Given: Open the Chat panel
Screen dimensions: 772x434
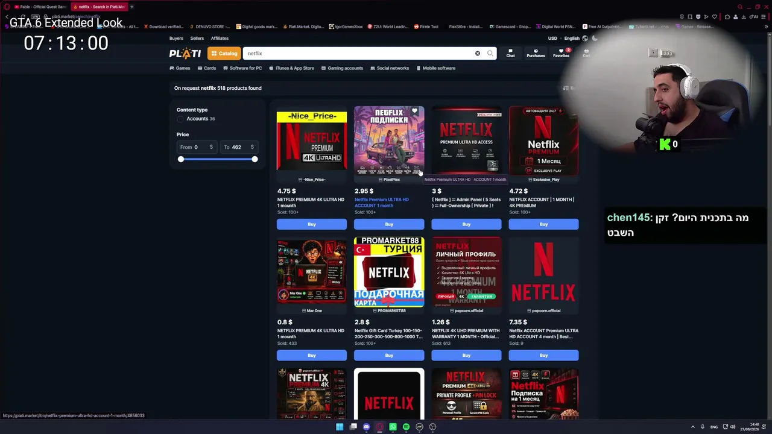Looking at the screenshot, I should coord(510,53).
